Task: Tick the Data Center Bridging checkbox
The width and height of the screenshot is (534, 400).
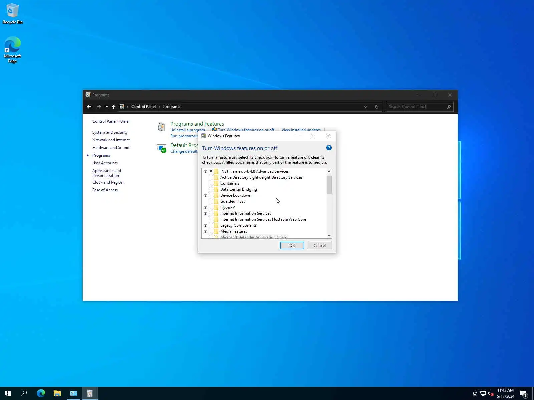Action: (x=211, y=189)
